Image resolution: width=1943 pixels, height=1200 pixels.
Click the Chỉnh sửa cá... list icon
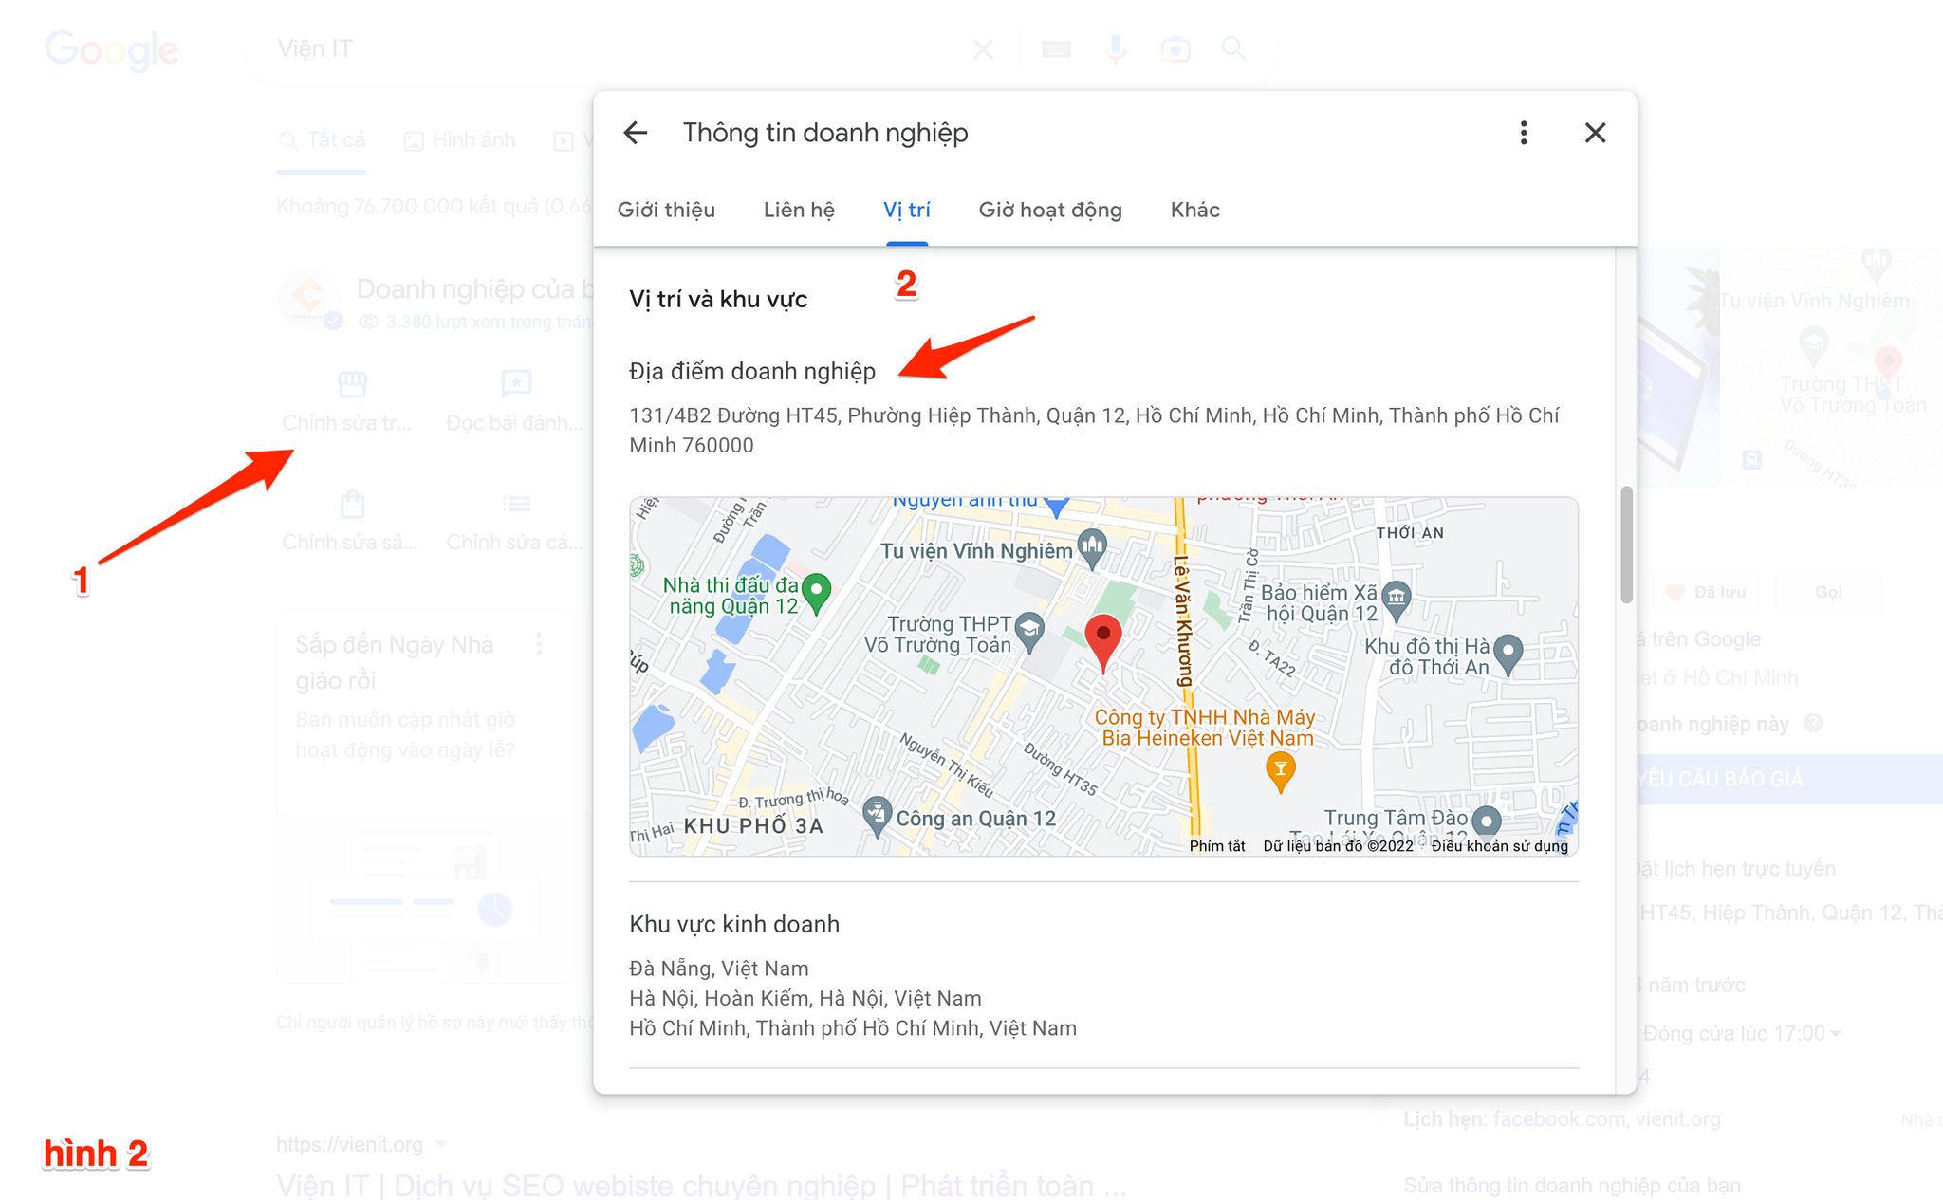point(516,504)
